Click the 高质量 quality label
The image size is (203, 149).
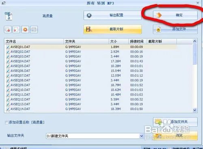(48, 16)
